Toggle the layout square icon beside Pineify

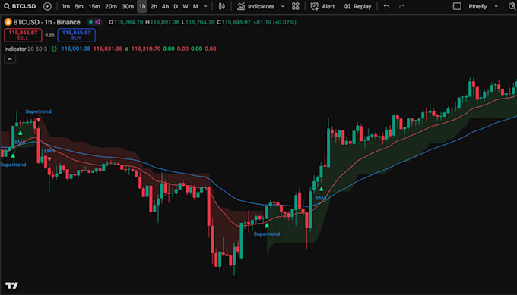pyautogui.click(x=457, y=6)
